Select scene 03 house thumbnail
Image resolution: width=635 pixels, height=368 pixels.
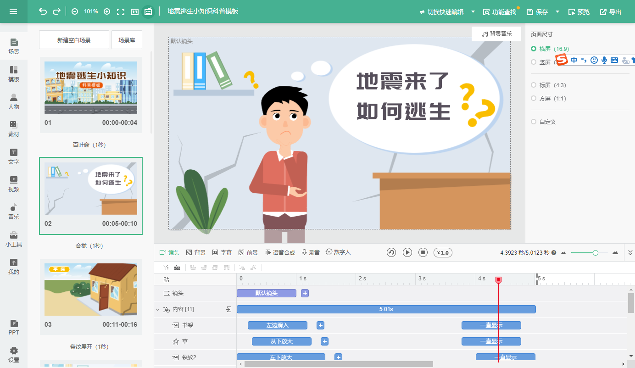(x=91, y=290)
